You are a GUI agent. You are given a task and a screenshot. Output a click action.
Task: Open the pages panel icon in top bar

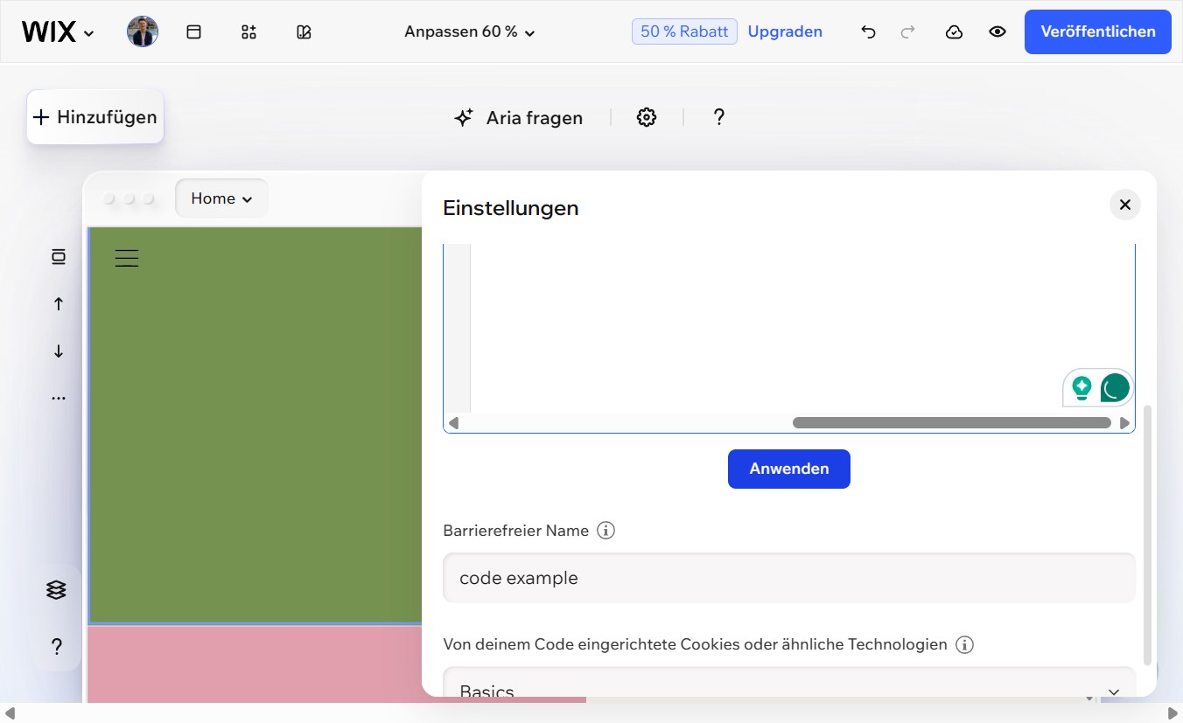pyautogui.click(x=194, y=31)
